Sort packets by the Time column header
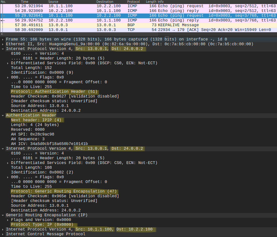 click(x=34, y=2)
